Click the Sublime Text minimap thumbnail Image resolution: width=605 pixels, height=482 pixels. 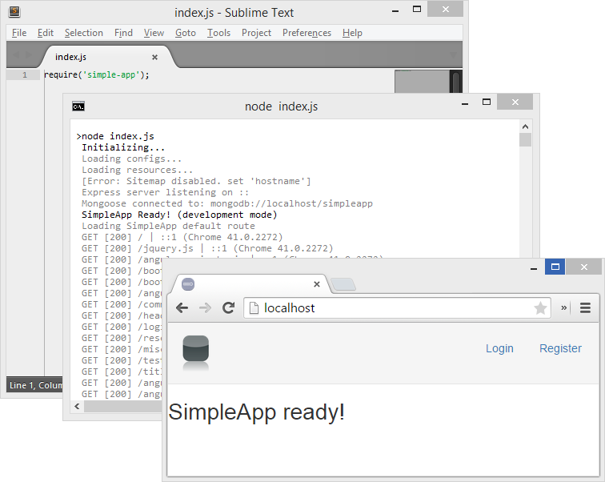pyautogui.click(x=422, y=82)
